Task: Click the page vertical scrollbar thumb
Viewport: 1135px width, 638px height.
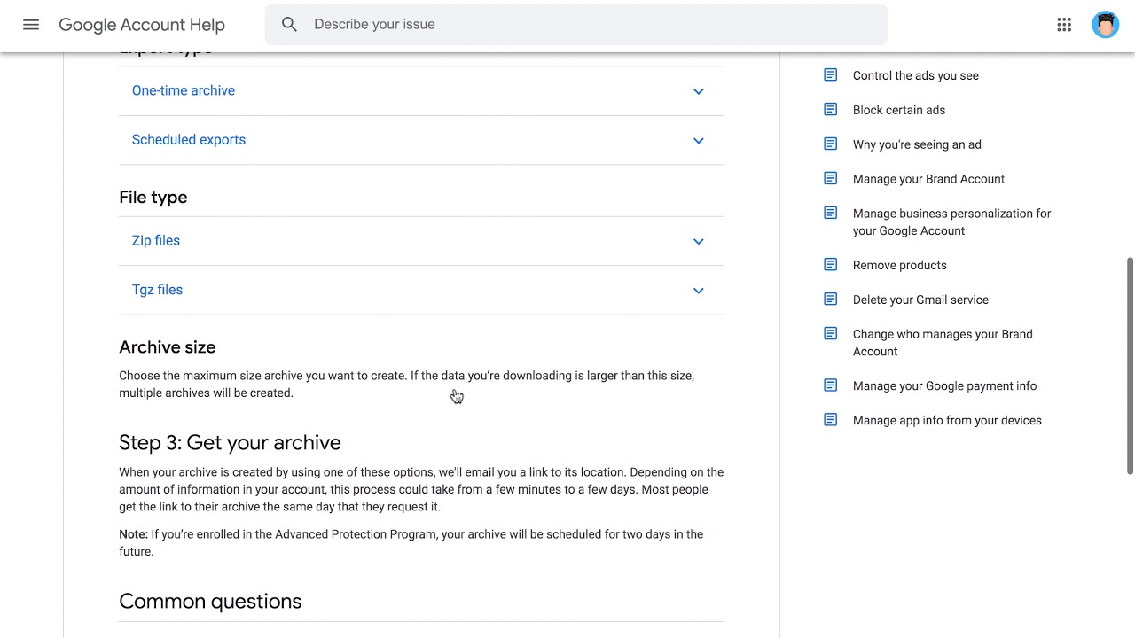Action: coord(1130,366)
